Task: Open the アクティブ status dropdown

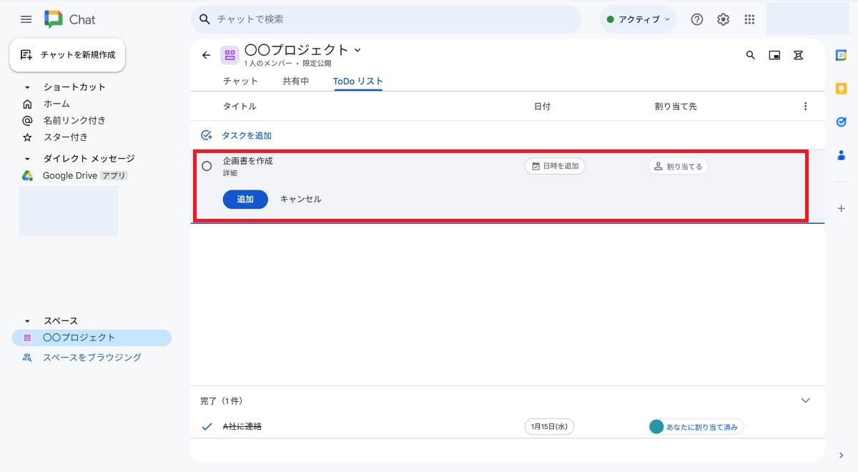Action: point(638,19)
